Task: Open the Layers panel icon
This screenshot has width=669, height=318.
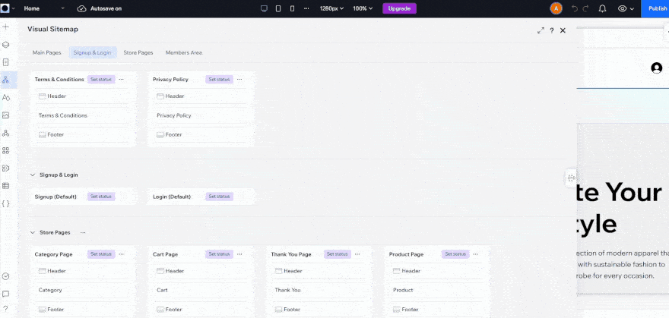Action: pyautogui.click(x=6, y=45)
